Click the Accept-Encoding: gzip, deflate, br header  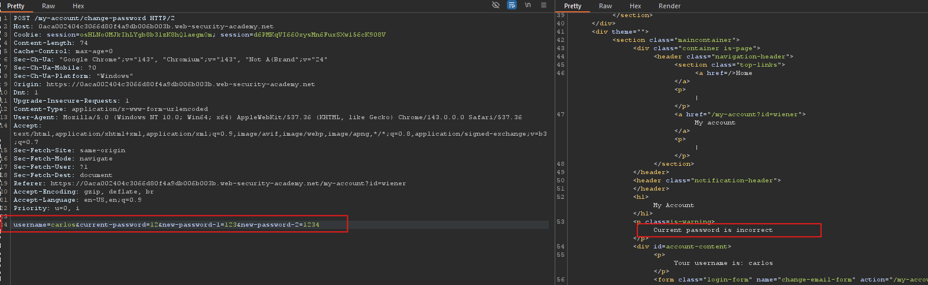[x=84, y=192]
